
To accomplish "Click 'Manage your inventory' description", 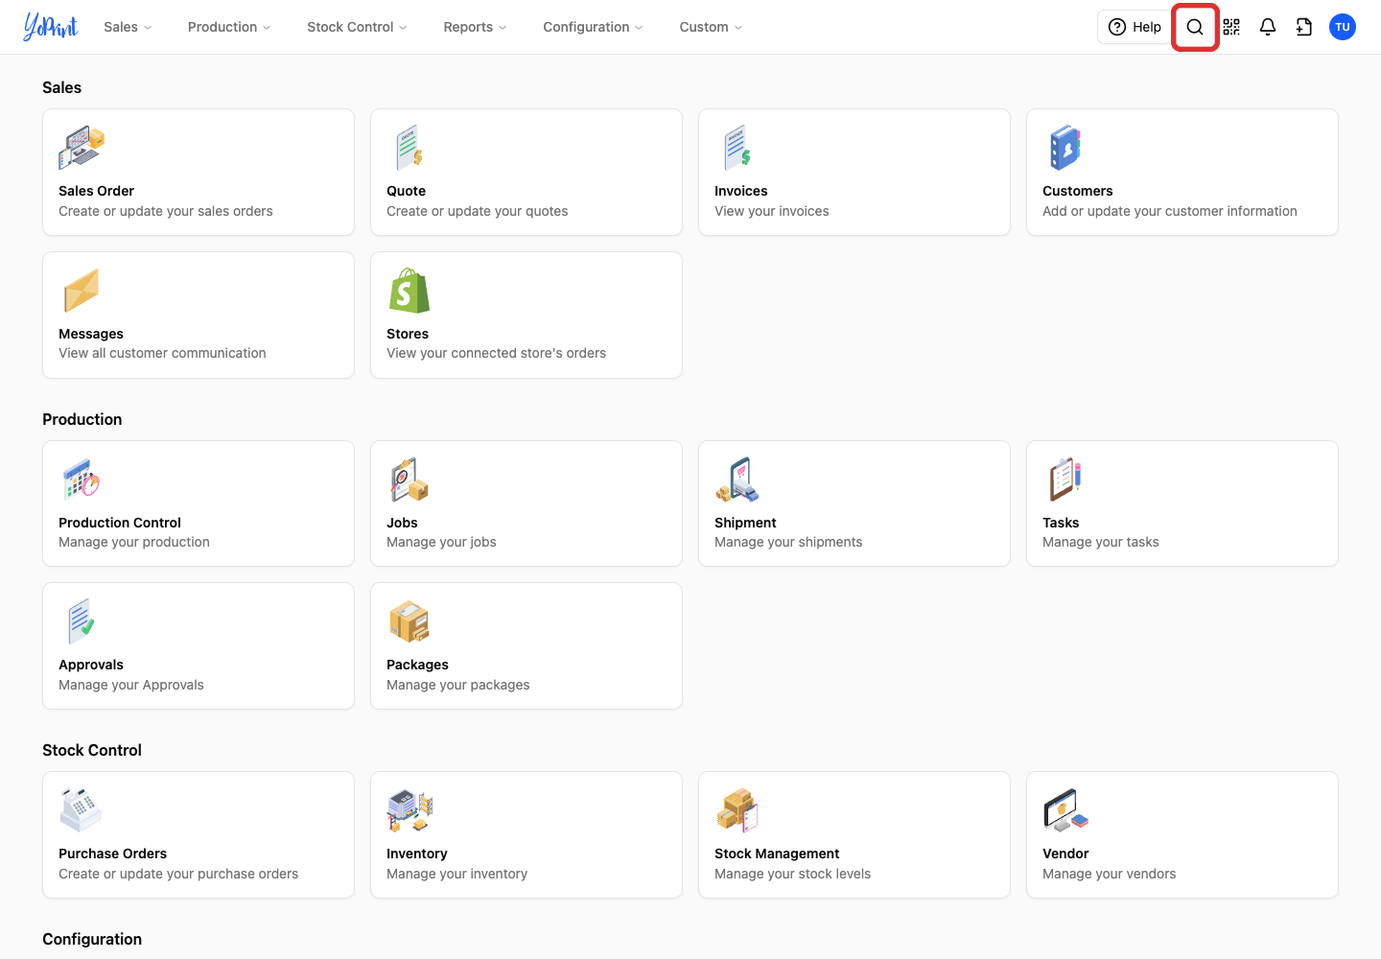I will [x=457, y=874].
